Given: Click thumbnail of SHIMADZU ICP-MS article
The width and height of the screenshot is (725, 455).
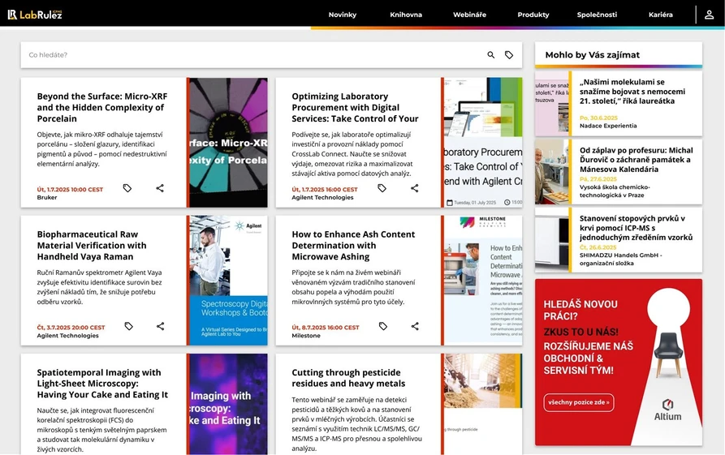Looking at the screenshot, I should 551,240.
